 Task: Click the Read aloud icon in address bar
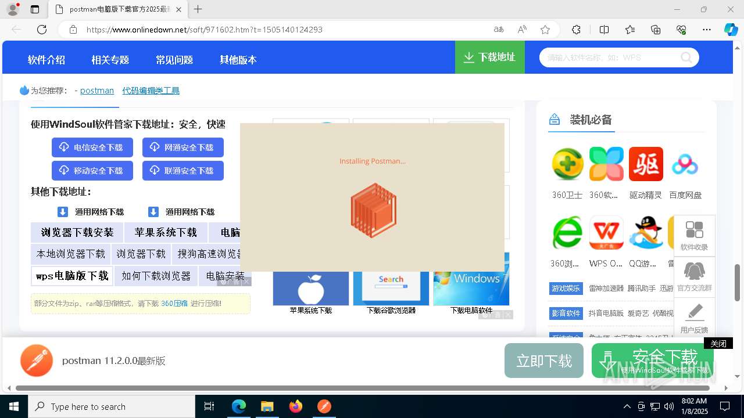[522, 30]
